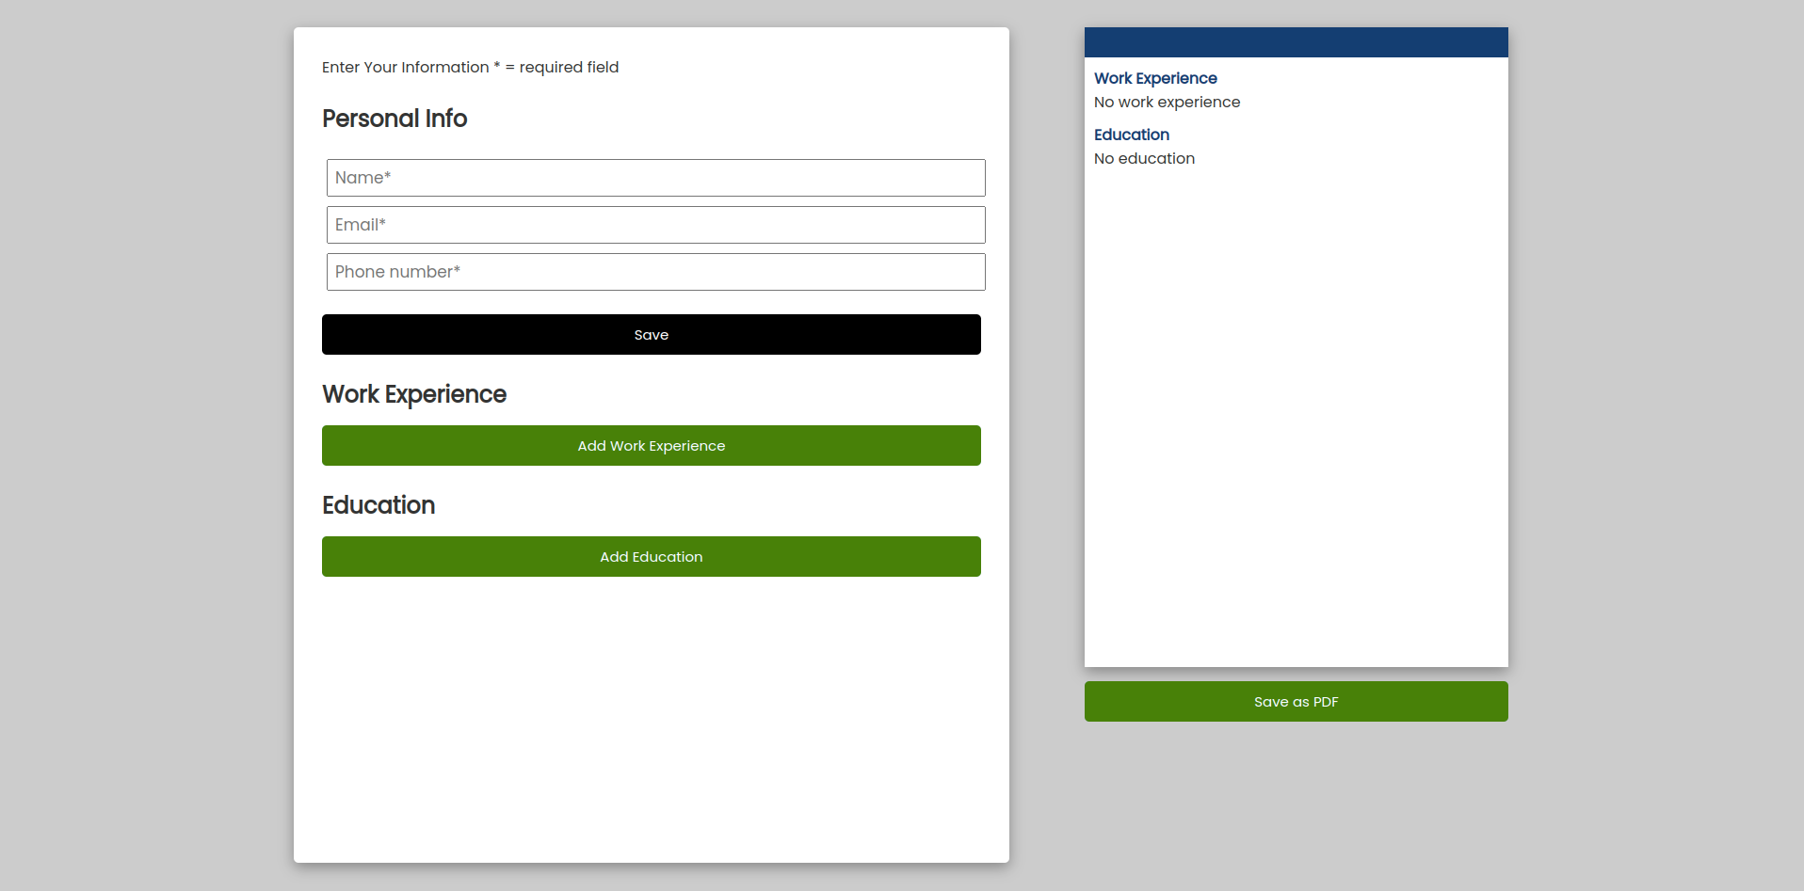Select the Phone number input box

click(655, 272)
